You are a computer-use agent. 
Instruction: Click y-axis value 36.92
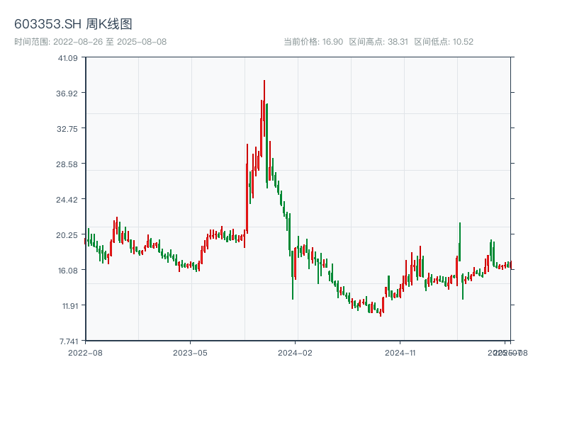[67, 93]
